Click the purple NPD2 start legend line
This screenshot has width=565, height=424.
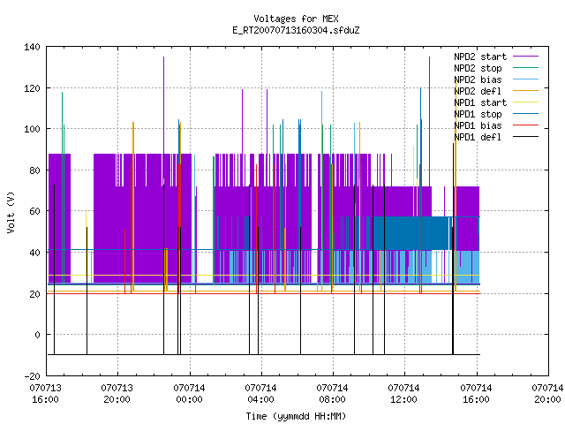(526, 57)
